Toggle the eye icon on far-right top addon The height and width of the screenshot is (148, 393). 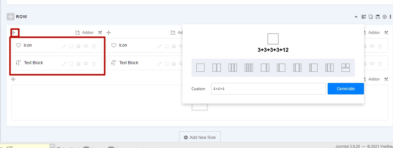tap(372, 46)
